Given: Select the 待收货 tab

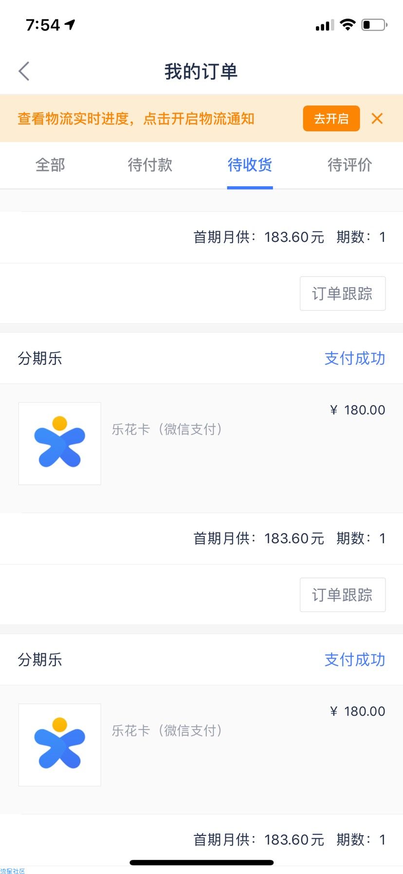Looking at the screenshot, I should [x=250, y=165].
